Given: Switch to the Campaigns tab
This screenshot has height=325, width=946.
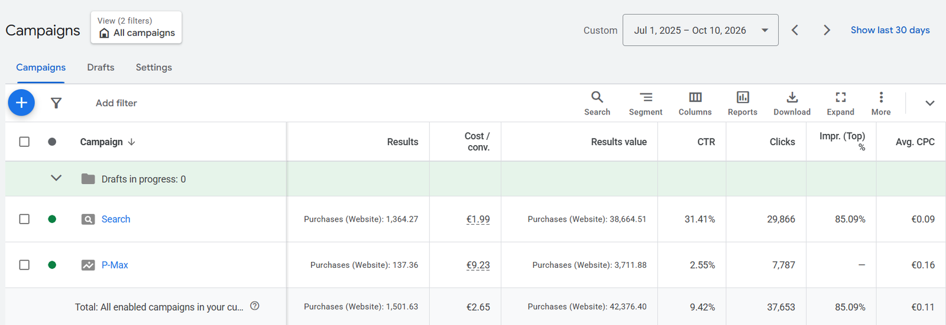Looking at the screenshot, I should point(41,67).
